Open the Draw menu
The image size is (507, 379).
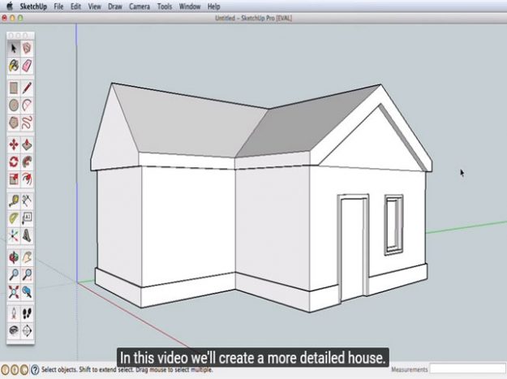pos(117,6)
